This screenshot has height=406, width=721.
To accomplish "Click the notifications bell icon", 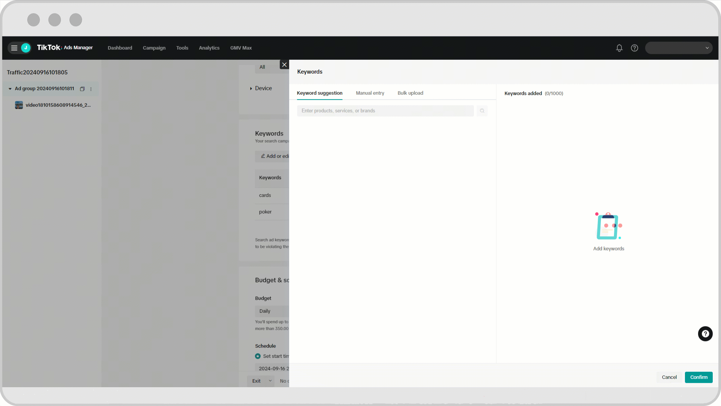I will [619, 48].
